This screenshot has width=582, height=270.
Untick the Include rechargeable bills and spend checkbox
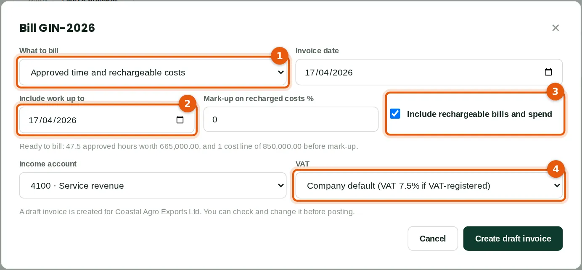395,114
